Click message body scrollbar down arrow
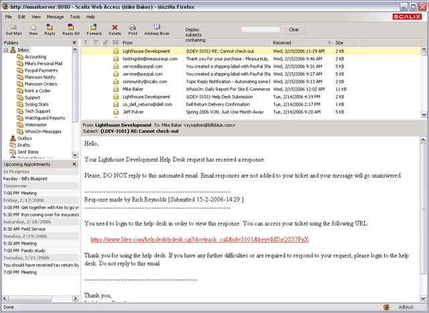Screen dimensions: 429x313 tap(423, 298)
